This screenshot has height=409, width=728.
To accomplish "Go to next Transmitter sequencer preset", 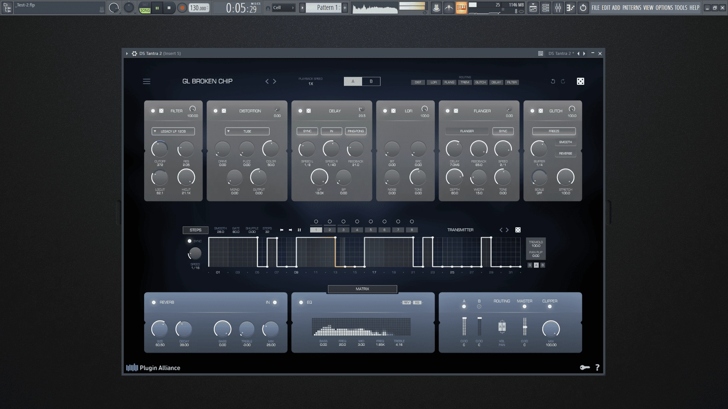I will [507, 230].
